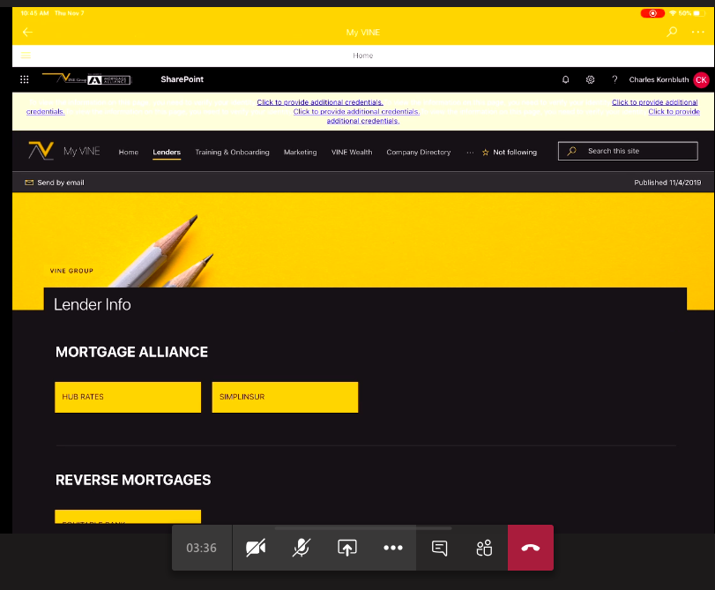Click the Published 11/4/2019 text
This screenshot has width=715, height=590.
click(667, 183)
